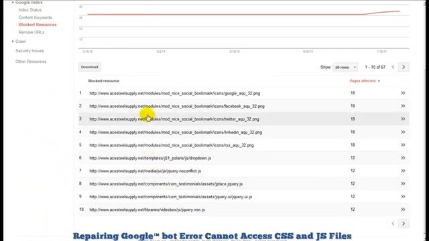Click pages affected value for dropdown.js row
Image resolution: width=429 pixels, height=241 pixels.
[353, 158]
